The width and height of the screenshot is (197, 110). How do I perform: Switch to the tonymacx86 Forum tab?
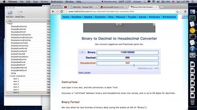click(114, 7)
